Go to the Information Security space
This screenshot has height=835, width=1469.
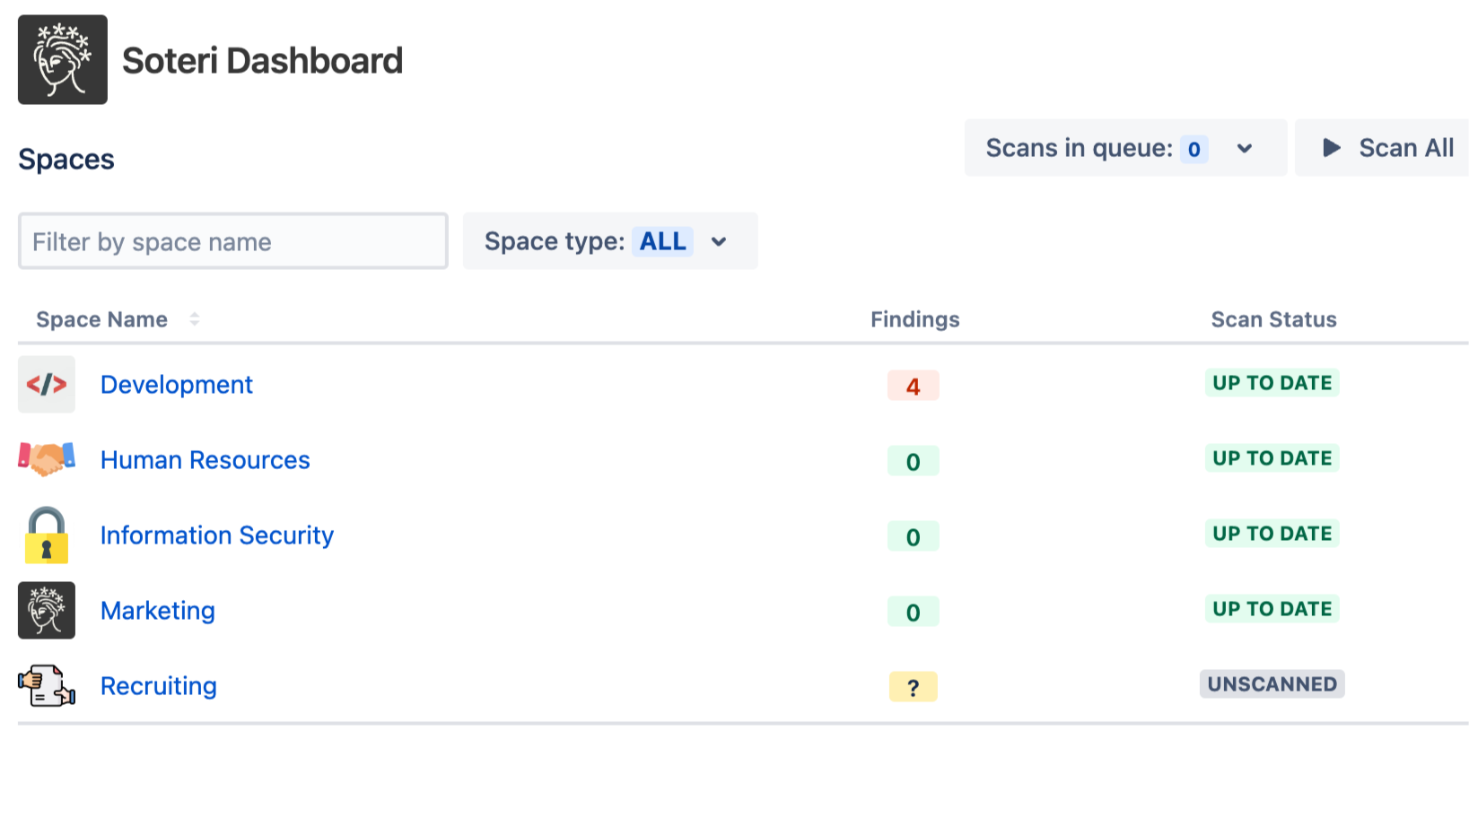217,535
